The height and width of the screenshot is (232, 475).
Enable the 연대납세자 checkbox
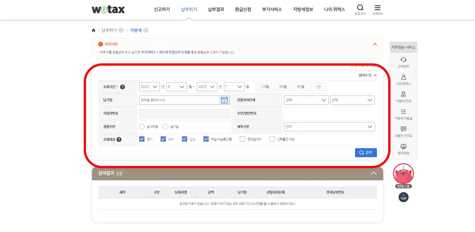pos(242,139)
